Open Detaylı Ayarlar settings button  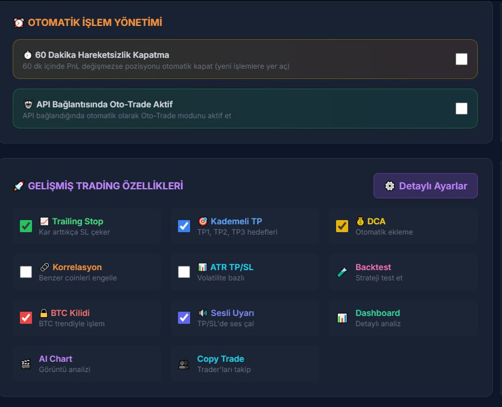click(x=425, y=186)
